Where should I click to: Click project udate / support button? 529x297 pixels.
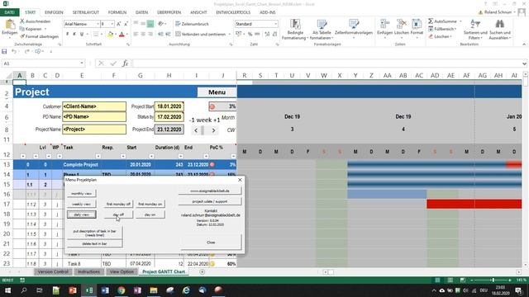click(210, 201)
